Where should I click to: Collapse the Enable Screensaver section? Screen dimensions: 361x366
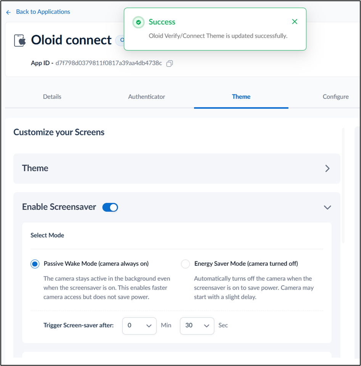327,207
